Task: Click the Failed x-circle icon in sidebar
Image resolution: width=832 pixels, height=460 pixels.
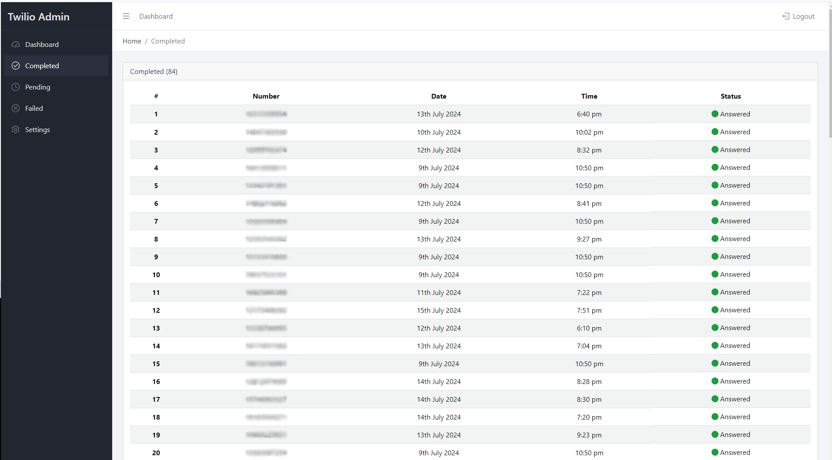Action: tap(16, 108)
